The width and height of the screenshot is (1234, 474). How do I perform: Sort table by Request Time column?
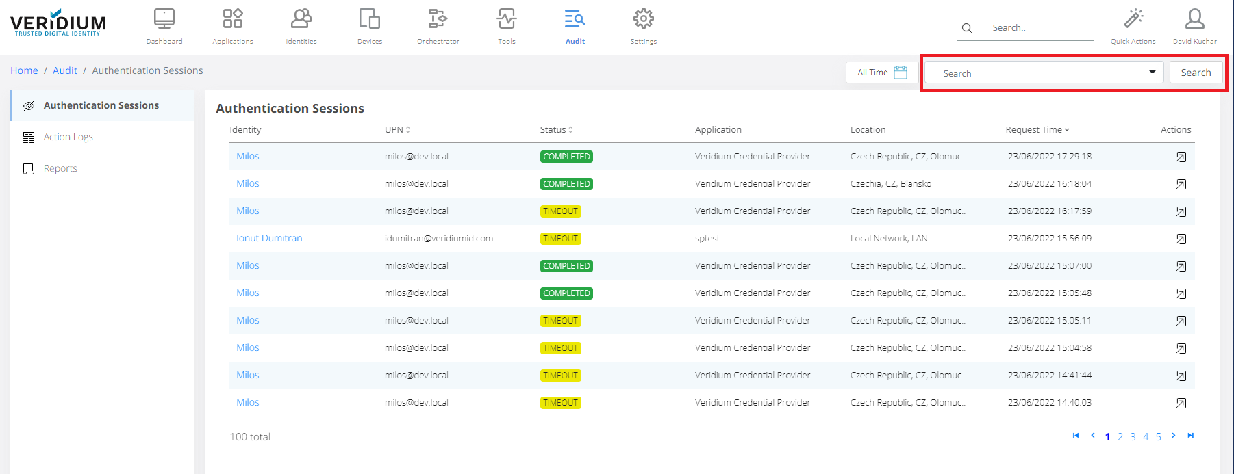pyautogui.click(x=1037, y=130)
